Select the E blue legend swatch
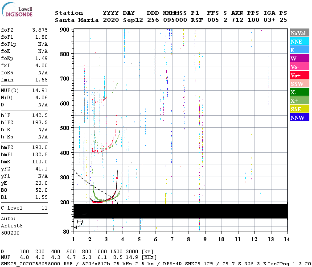The image size is (312, 267). point(300,50)
